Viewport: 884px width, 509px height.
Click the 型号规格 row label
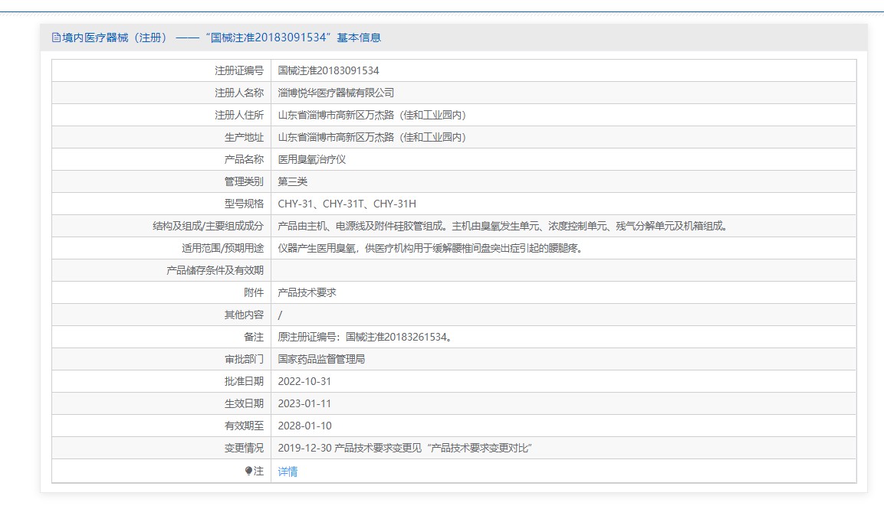pos(244,204)
